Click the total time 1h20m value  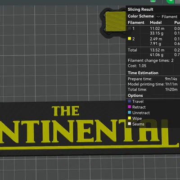tap(171, 90)
